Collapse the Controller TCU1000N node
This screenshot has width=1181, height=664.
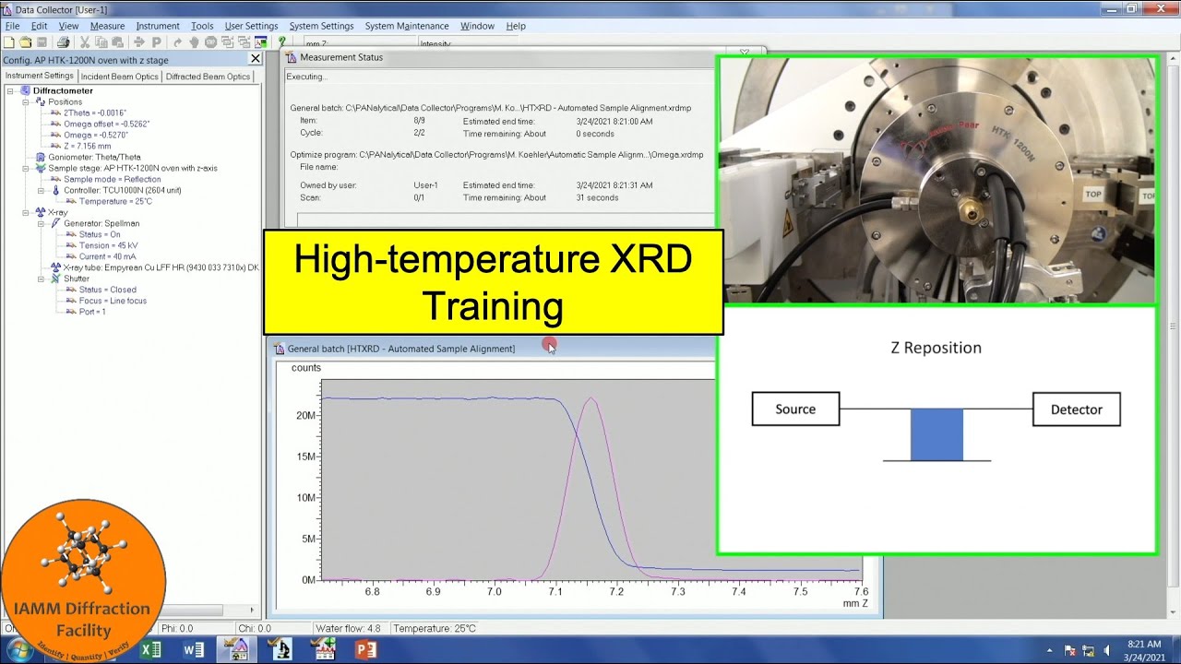click(x=41, y=190)
